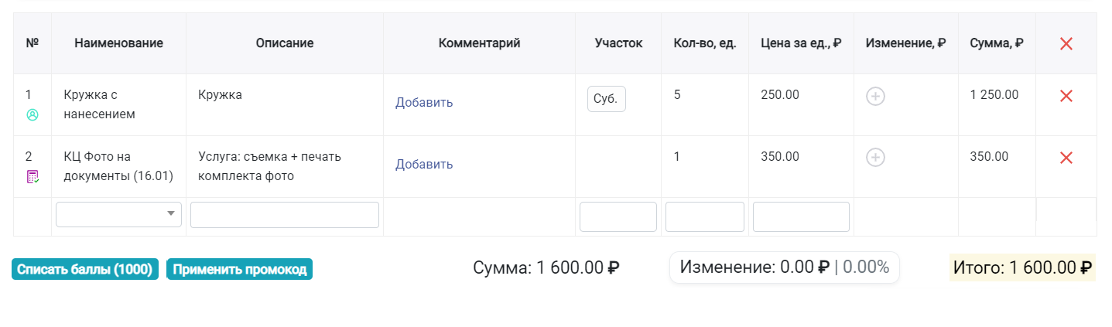This screenshot has height=327, width=1112.
Task: Open the Наименование dropdown in new row
Action: point(118,214)
